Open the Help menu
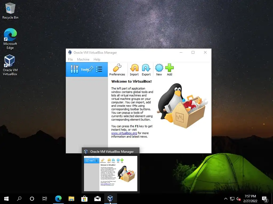Viewport: 273px width, 204px height. pyautogui.click(x=97, y=59)
